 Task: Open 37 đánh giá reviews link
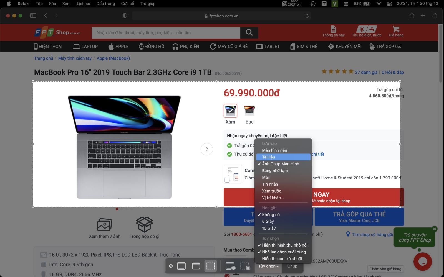(366, 72)
